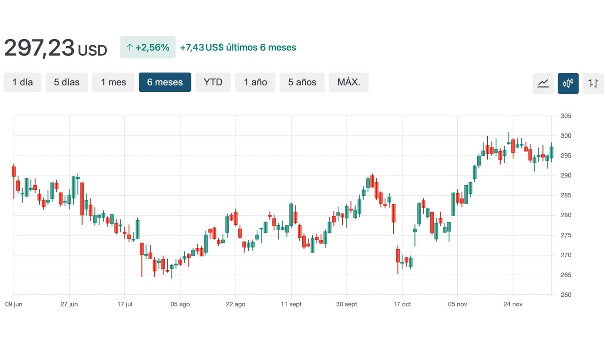The image size is (607, 341).
Task: Show the 1 mes range
Action: pyautogui.click(x=113, y=82)
